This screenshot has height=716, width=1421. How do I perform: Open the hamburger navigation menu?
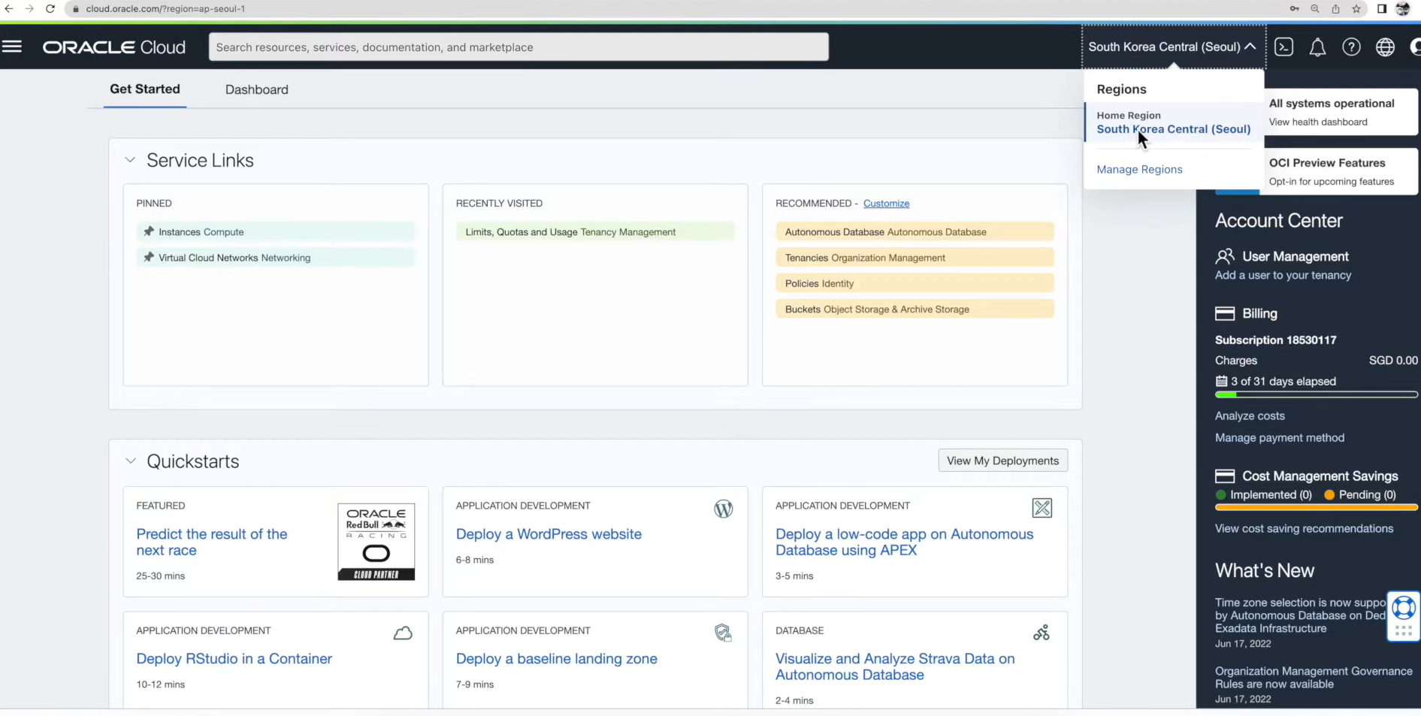tap(12, 47)
